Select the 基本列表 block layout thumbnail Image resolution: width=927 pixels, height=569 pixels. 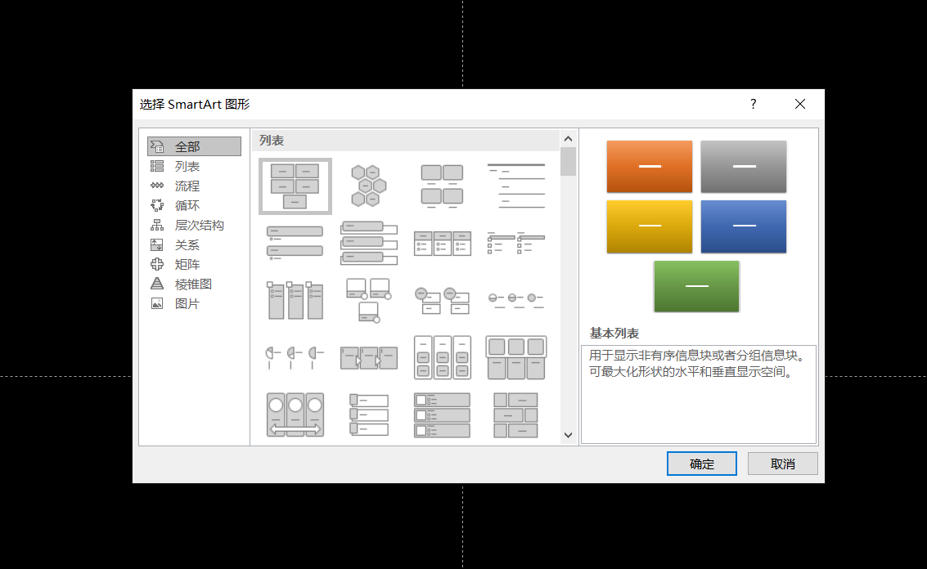(295, 186)
